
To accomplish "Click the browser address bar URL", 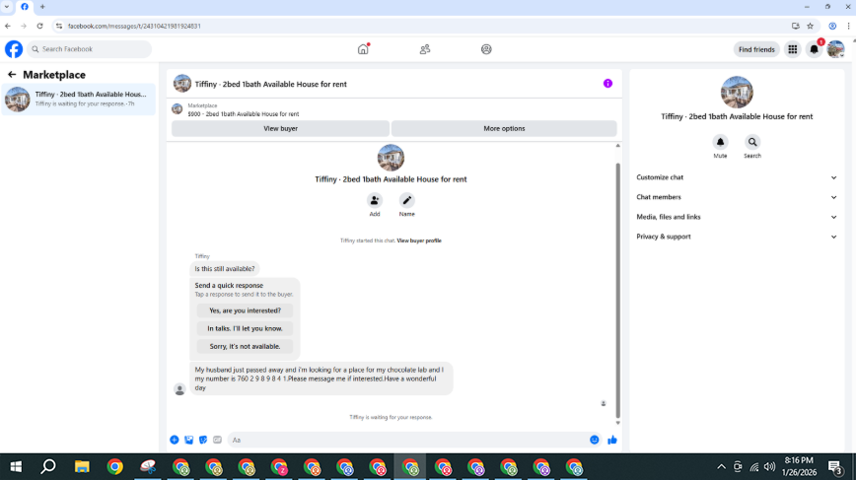I will (x=134, y=26).
